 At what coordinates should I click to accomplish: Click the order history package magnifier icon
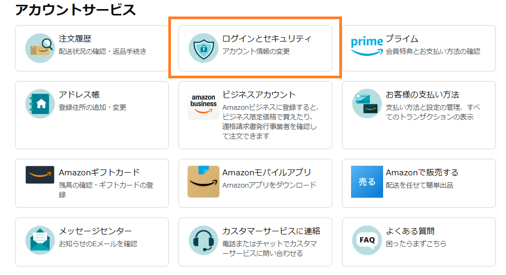[40, 48]
